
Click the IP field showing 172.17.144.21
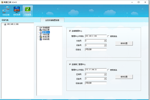point(96,70)
